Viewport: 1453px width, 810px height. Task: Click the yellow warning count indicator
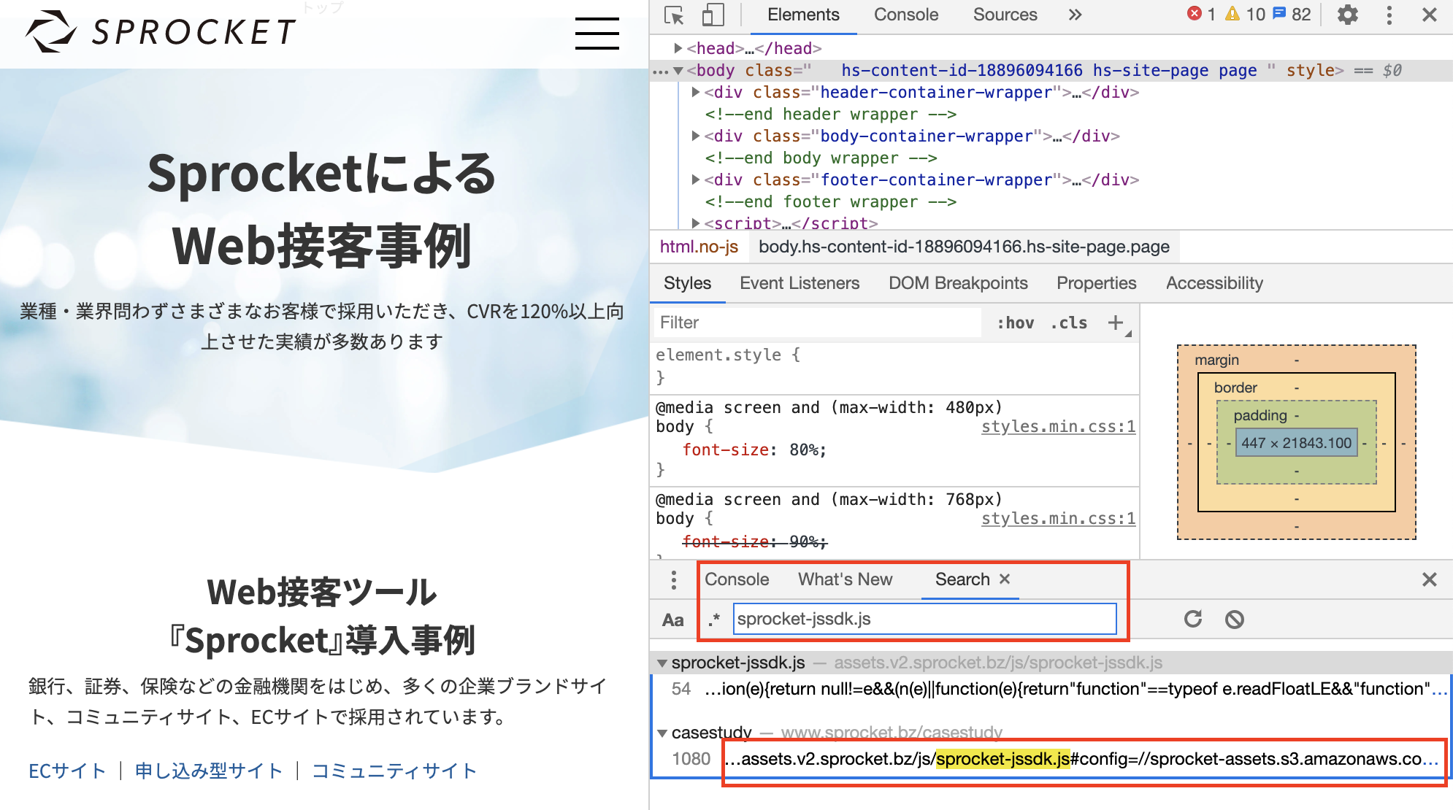point(1244,15)
